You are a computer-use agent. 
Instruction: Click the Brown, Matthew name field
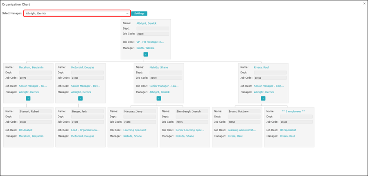point(244,111)
